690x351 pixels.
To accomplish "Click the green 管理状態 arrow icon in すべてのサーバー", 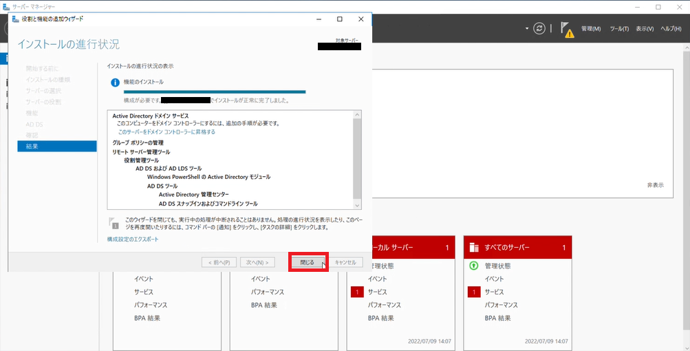I will click(x=474, y=266).
